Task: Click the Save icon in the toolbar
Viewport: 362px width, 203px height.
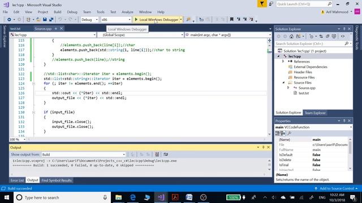Action: (x=45, y=20)
